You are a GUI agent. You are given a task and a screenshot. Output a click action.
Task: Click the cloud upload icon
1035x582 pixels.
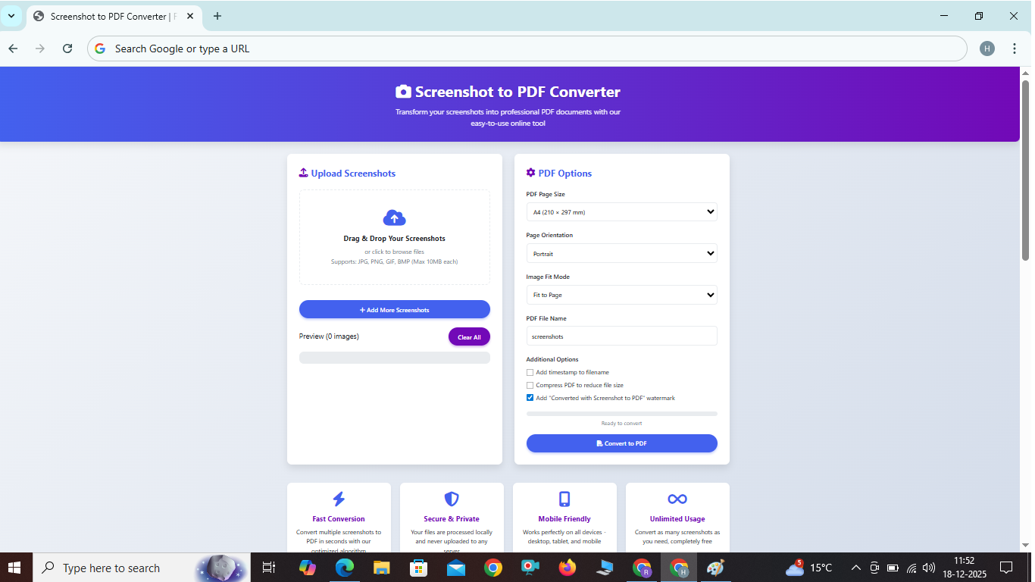point(394,217)
